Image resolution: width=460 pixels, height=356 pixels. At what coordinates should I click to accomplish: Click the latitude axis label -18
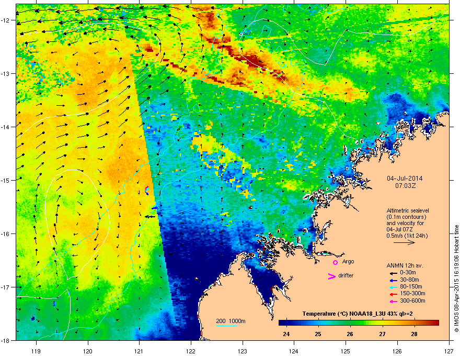pos(6,340)
